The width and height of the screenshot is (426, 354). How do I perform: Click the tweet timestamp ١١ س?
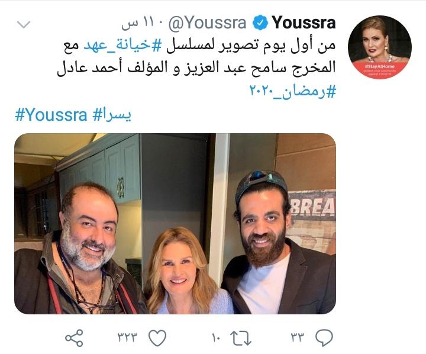(138, 24)
